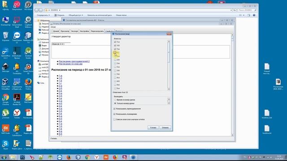Toggle 'Показывать преподавателя' checkbox
This screenshot has height=161, width=287.
pos(114,109)
